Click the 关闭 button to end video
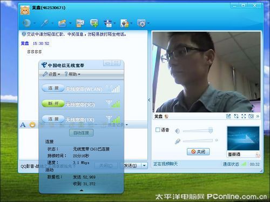 (x=198, y=151)
